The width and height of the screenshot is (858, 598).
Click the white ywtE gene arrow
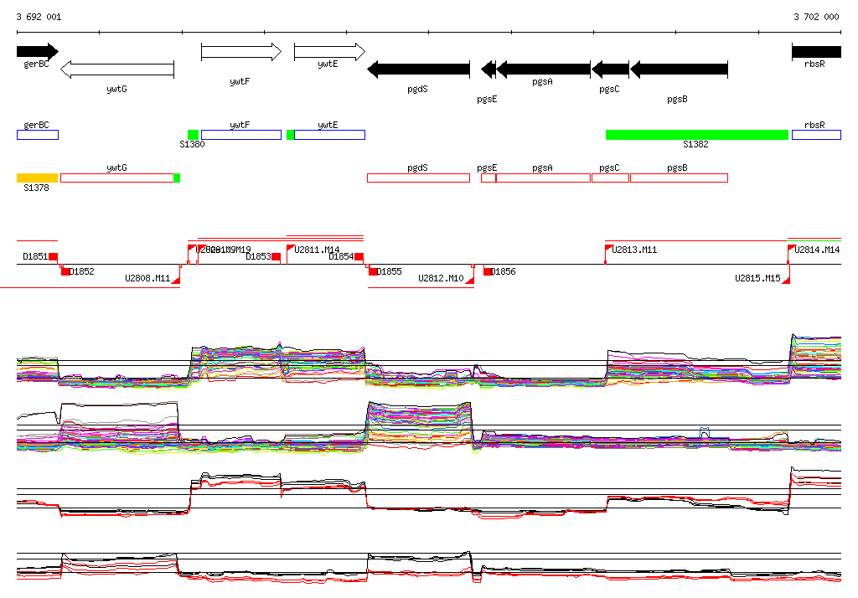tap(329, 52)
